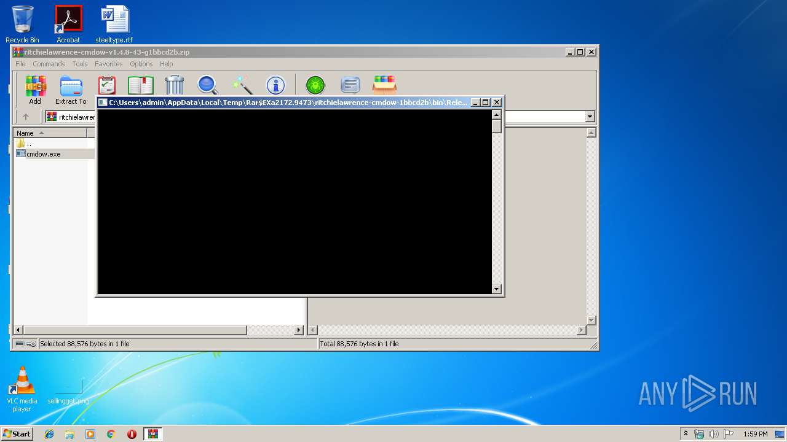Click the show desktop button
Image resolution: width=787 pixels, height=442 pixels.
[x=780, y=434]
